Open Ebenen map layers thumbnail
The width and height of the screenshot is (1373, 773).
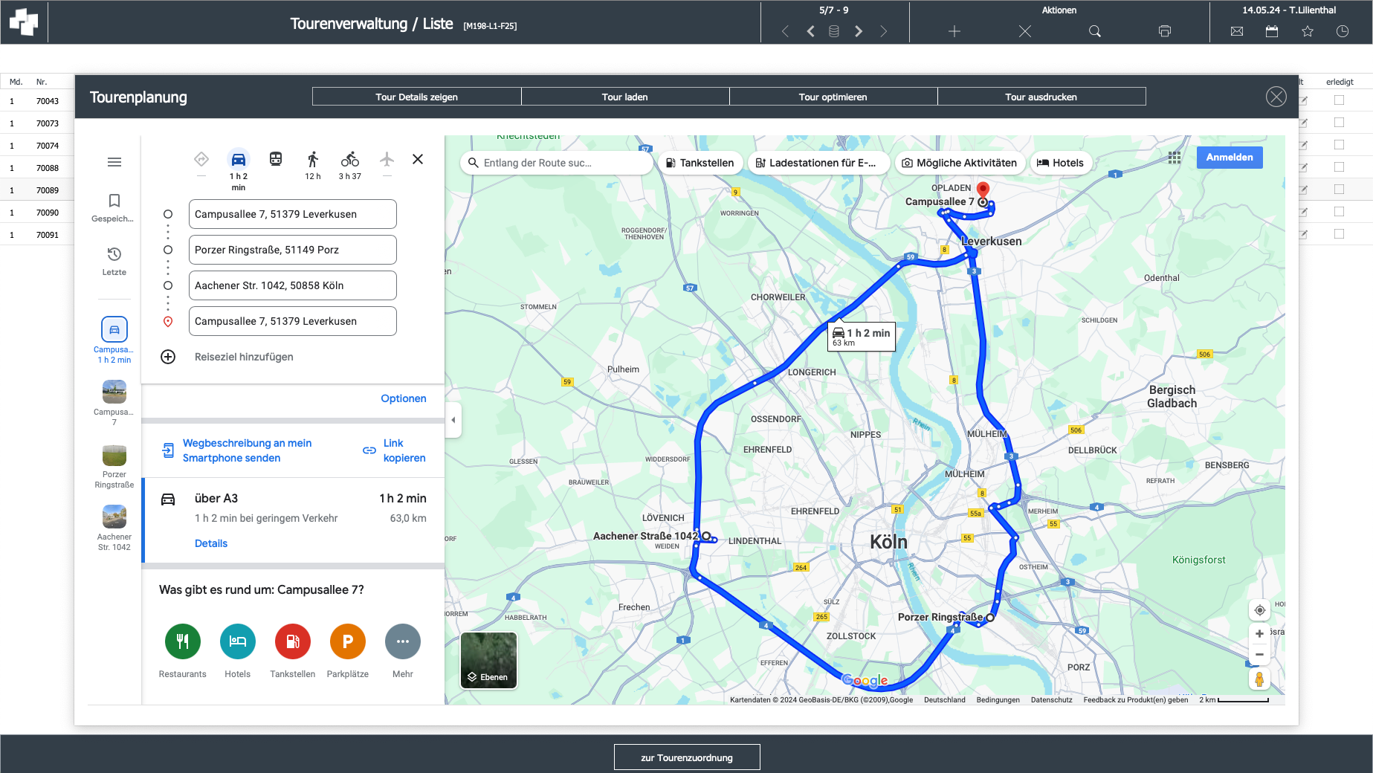point(488,660)
